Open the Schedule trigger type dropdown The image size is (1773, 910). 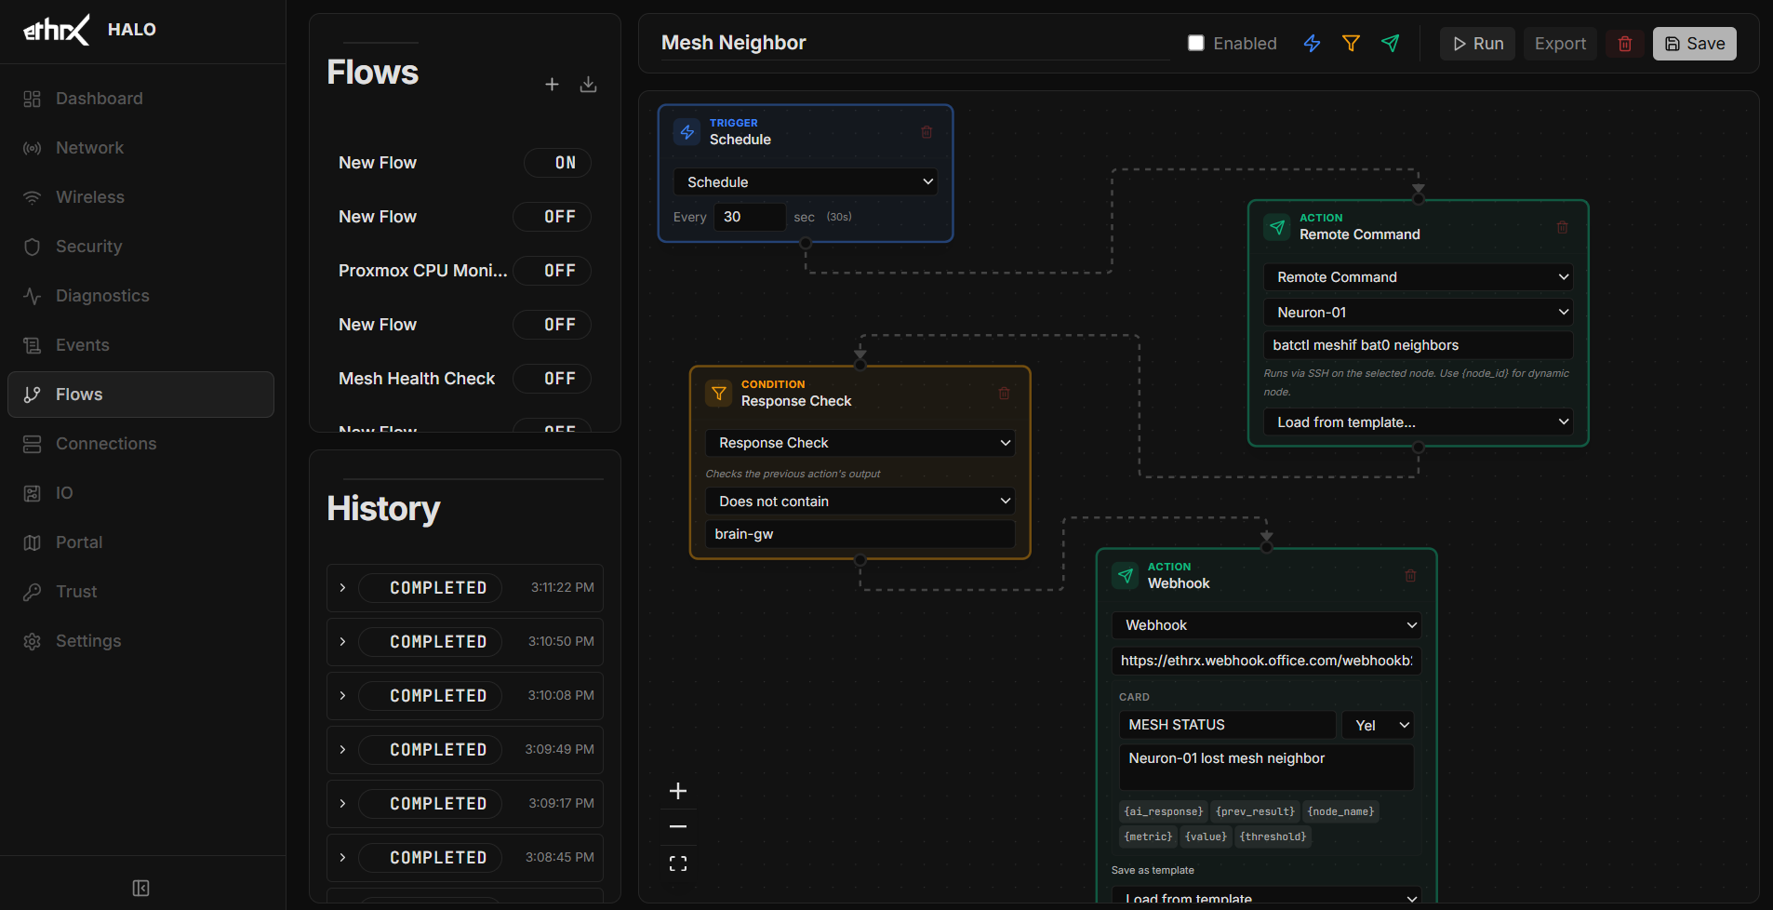(806, 182)
